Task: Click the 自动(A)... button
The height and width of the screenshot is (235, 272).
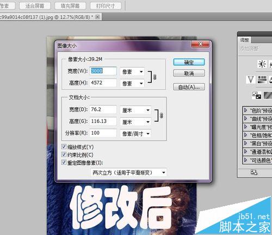Action: coord(189,87)
